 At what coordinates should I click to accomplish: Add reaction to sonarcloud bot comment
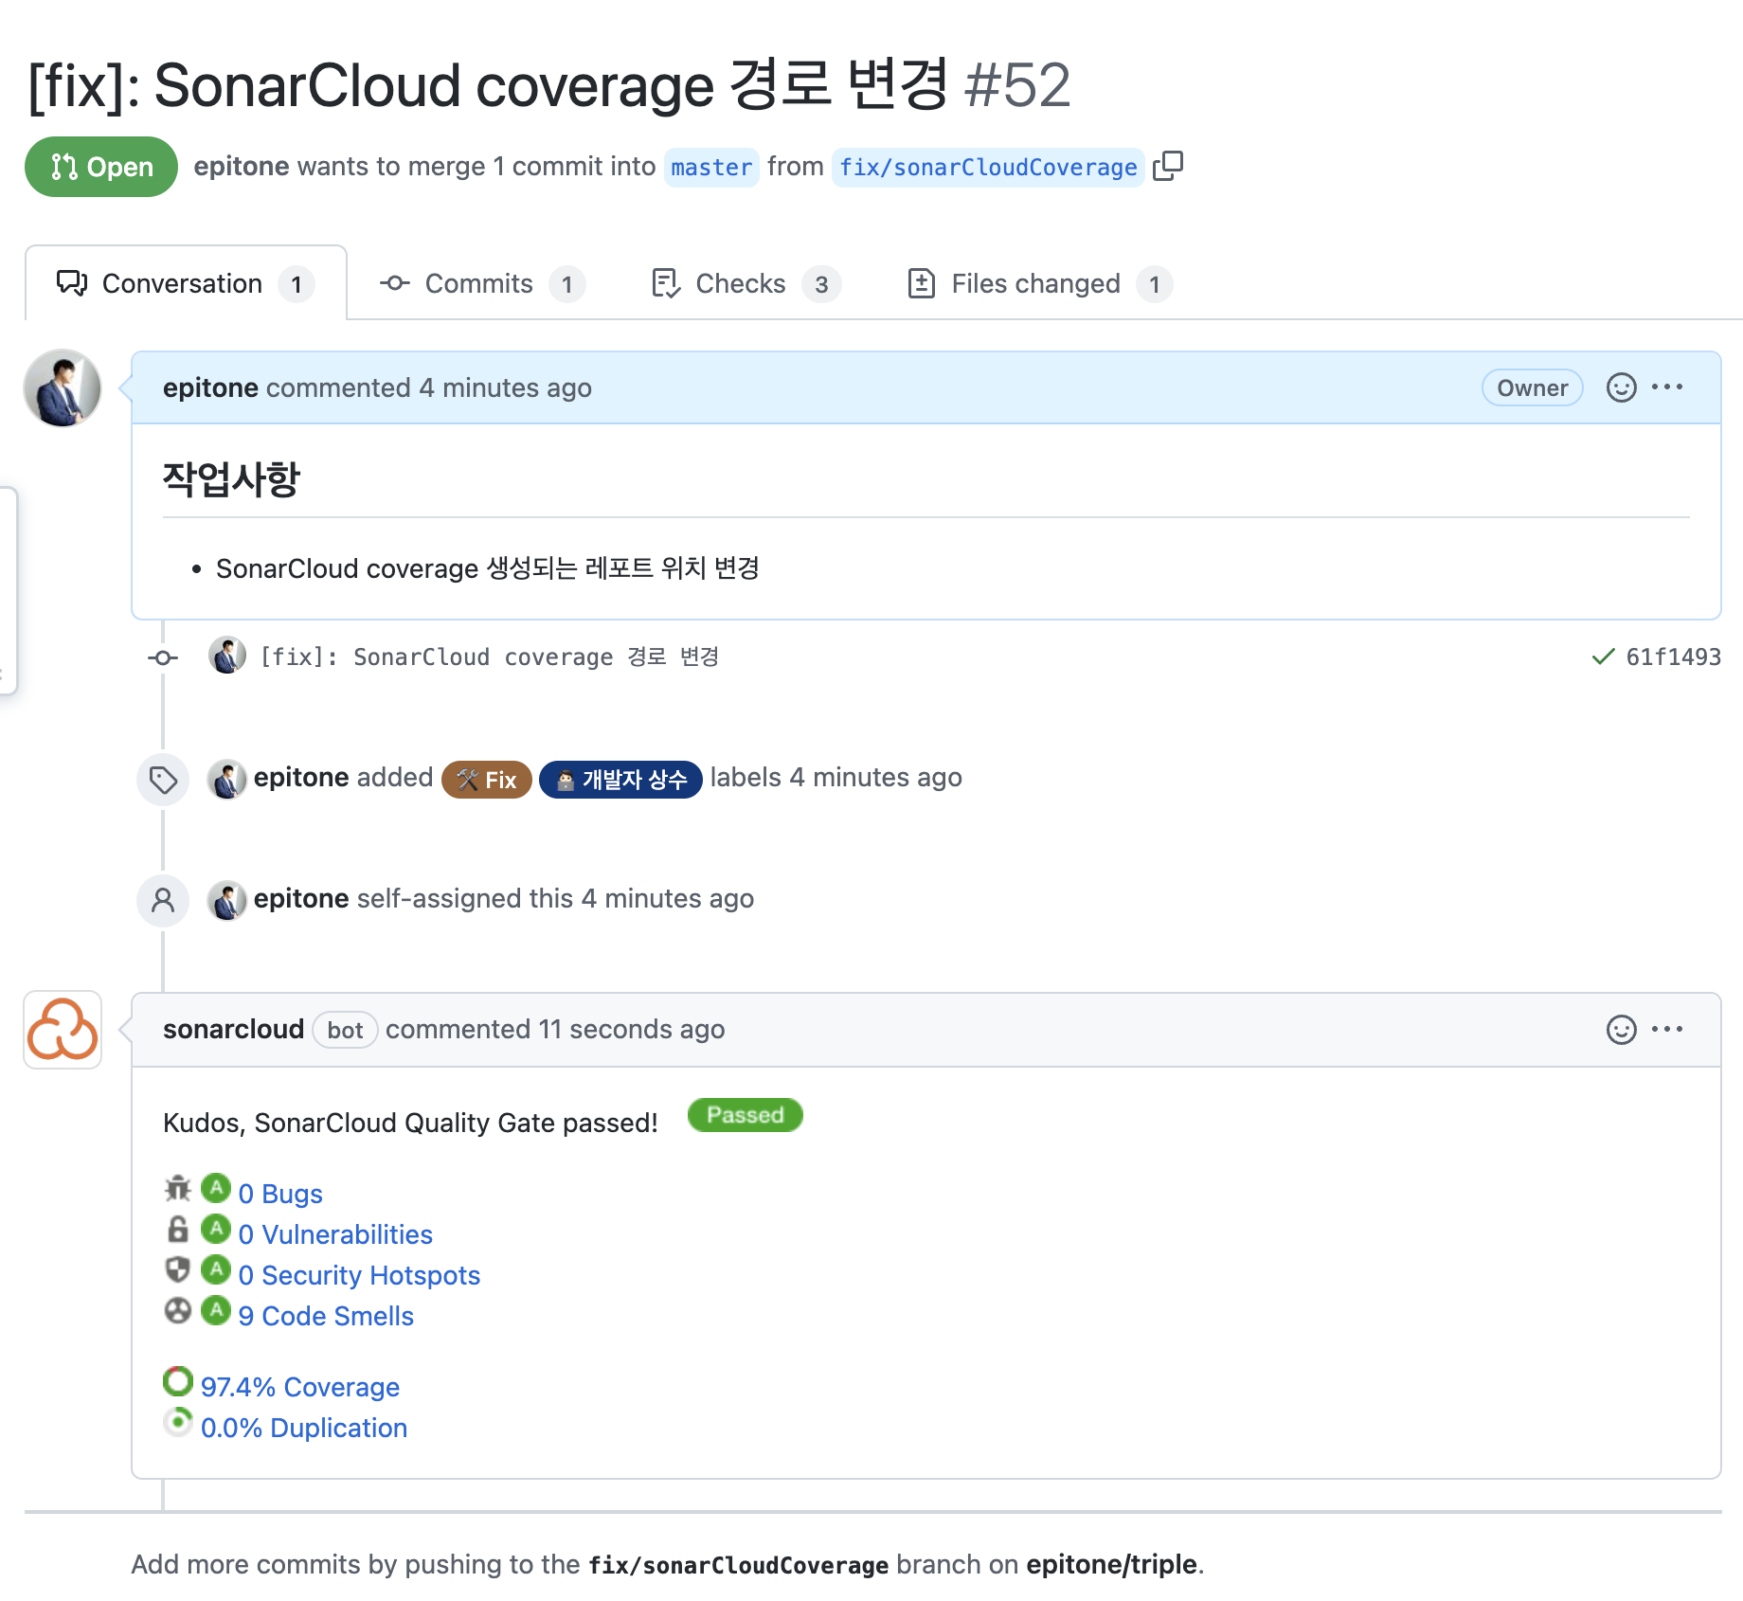pos(1621,1030)
